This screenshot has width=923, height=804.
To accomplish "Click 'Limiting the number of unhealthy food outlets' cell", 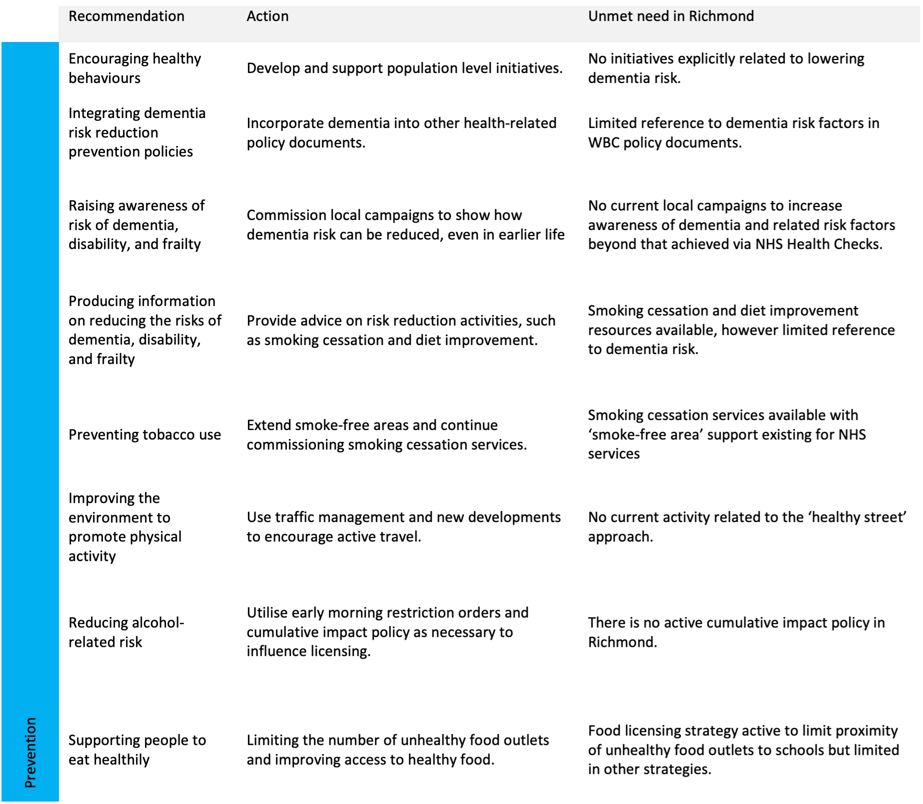I will tap(398, 749).
